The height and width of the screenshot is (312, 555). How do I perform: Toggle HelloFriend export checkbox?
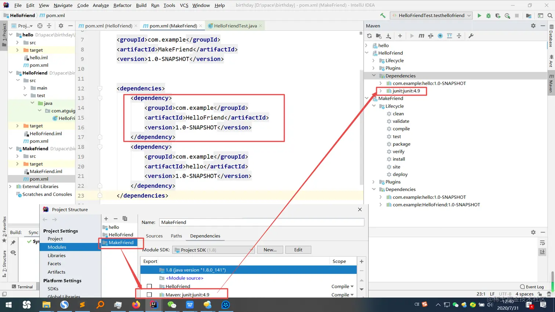[x=149, y=286]
